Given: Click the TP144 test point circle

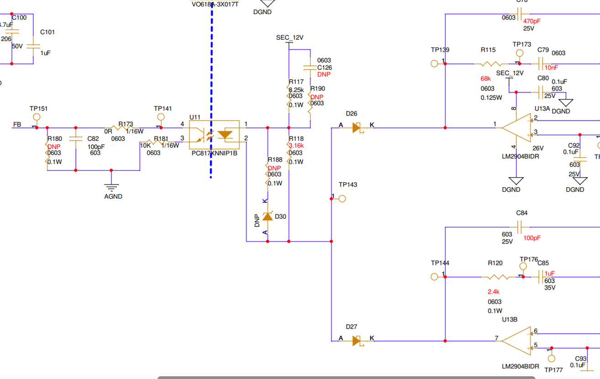Looking at the screenshot, I should [x=434, y=277].
